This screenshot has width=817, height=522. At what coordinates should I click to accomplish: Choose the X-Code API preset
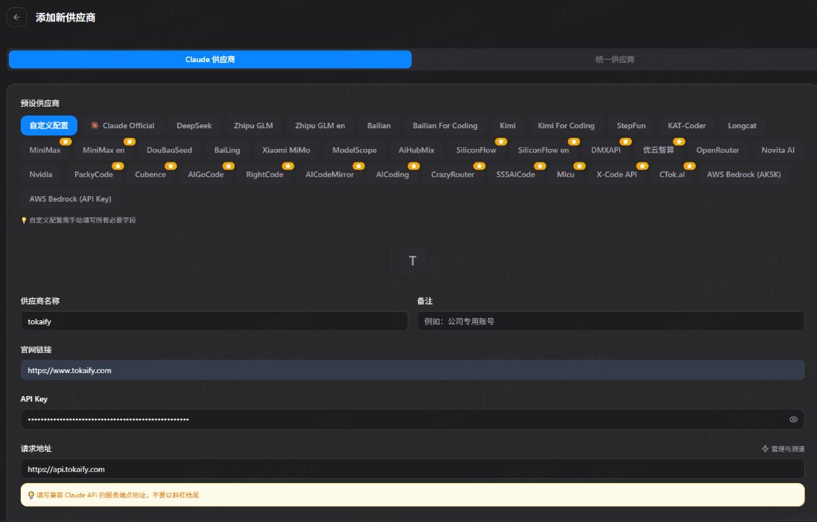617,175
